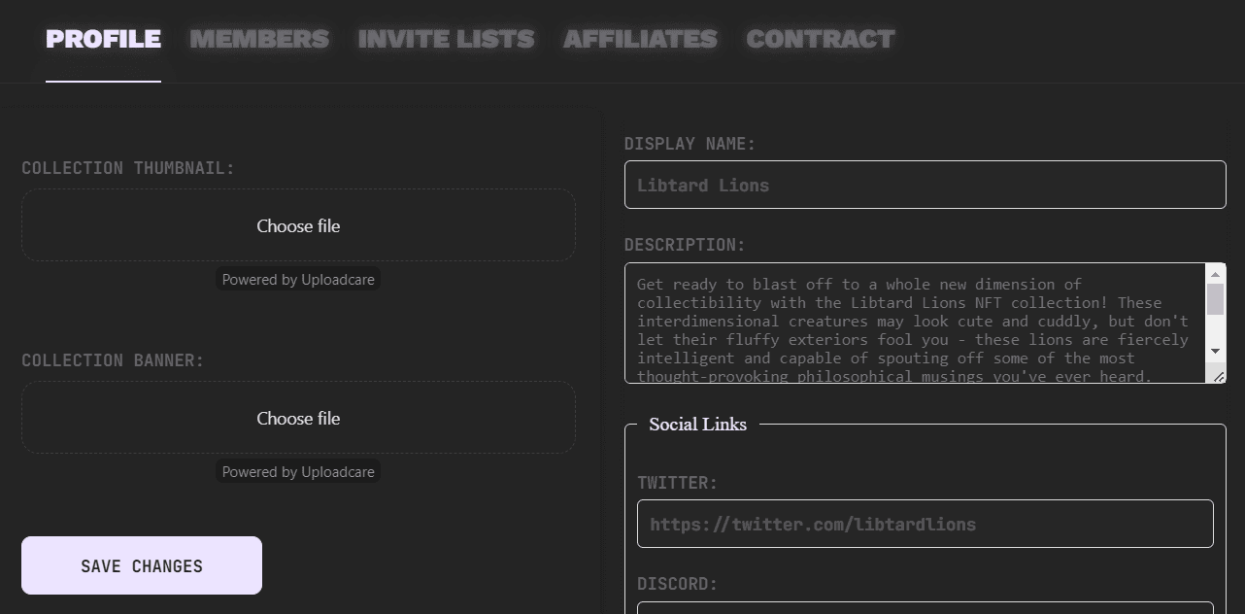Select the Description text area
This screenshot has width=1245, height=614.
point(913,321)
